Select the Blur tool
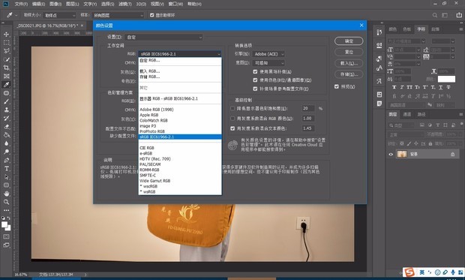The width and height of the screenshot is (465, 280). [6, 143]
